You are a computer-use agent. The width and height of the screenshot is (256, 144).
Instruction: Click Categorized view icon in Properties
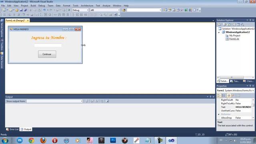pos(219,96)
